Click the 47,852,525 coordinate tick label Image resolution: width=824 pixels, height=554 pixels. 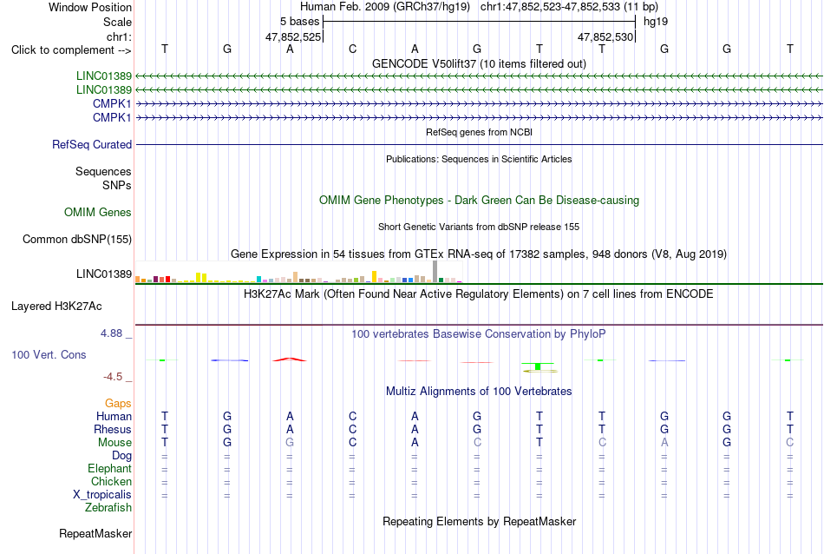pos(293,36)
